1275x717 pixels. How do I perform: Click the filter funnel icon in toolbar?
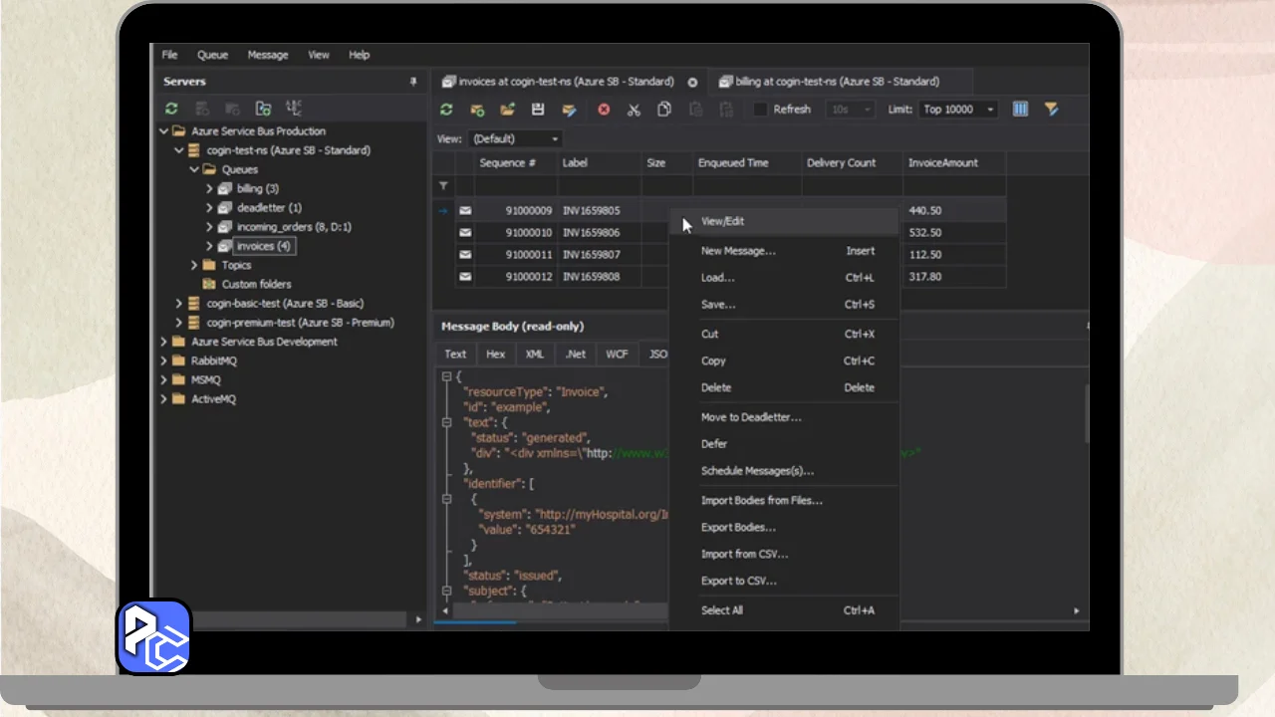[1051, 110]
